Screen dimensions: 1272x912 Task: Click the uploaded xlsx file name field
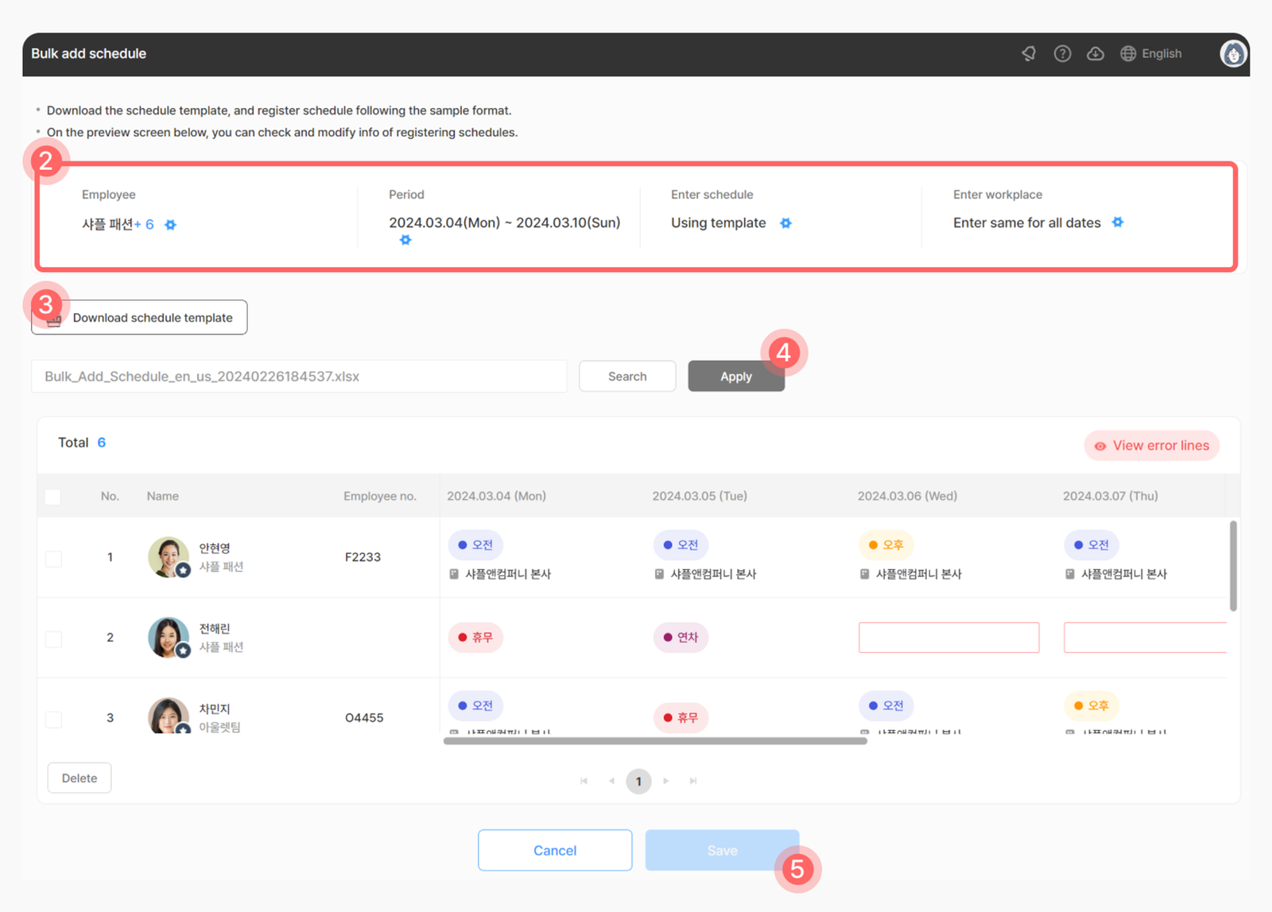coord(299,377)
